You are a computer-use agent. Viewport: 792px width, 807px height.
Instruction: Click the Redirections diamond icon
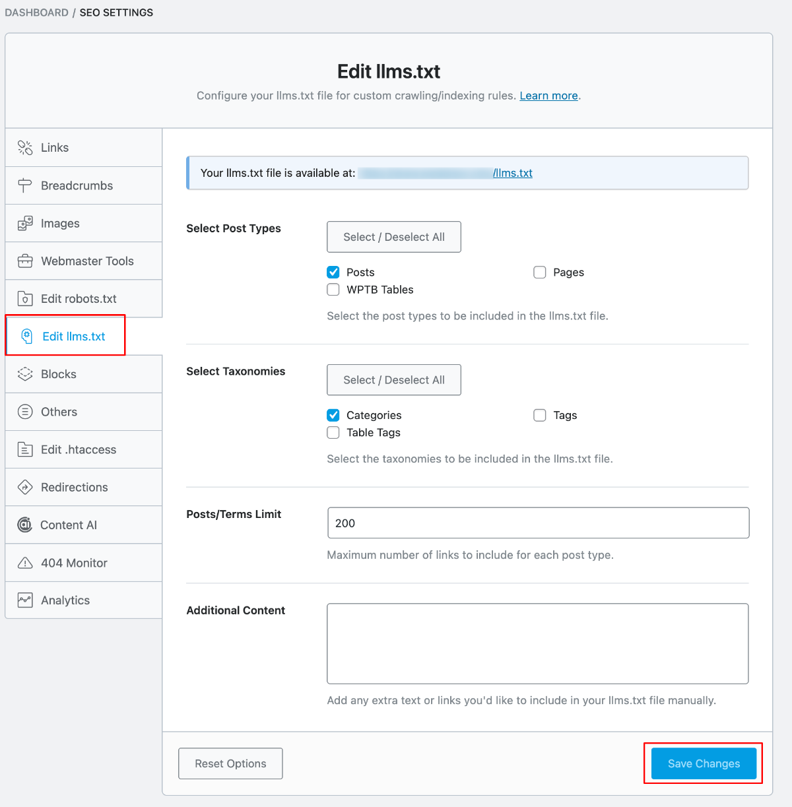[25, 488]
